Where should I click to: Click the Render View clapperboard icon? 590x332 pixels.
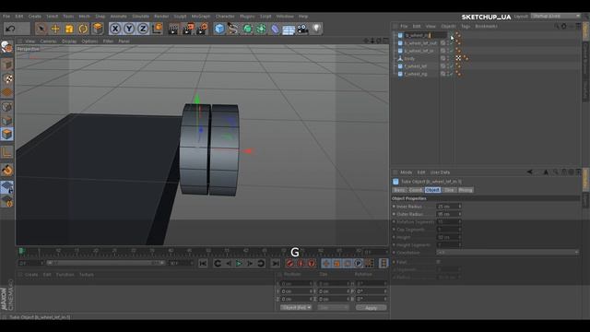pyautogui.click(x=173, y=29)
